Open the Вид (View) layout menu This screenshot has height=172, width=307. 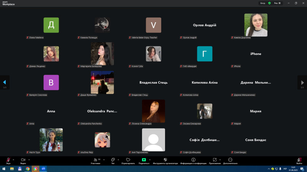277,3
